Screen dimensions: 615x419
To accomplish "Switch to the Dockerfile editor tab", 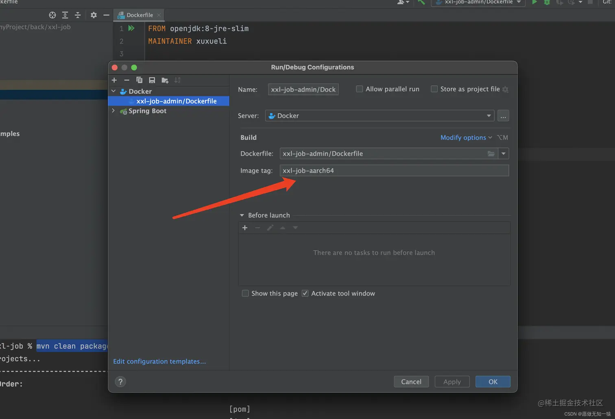I will [140, 15].
